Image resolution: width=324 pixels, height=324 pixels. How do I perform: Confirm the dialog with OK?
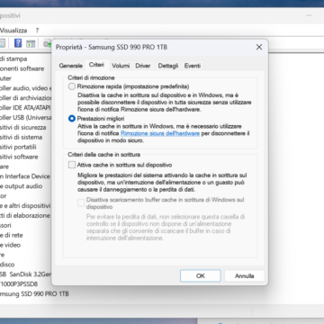click(201, 275)
